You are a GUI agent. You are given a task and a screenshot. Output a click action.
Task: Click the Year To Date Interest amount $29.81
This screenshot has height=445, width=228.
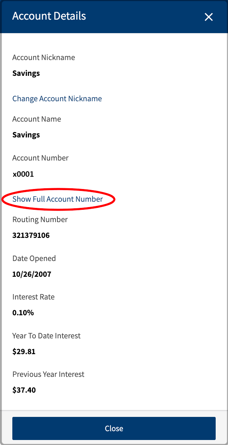[24, 351]
